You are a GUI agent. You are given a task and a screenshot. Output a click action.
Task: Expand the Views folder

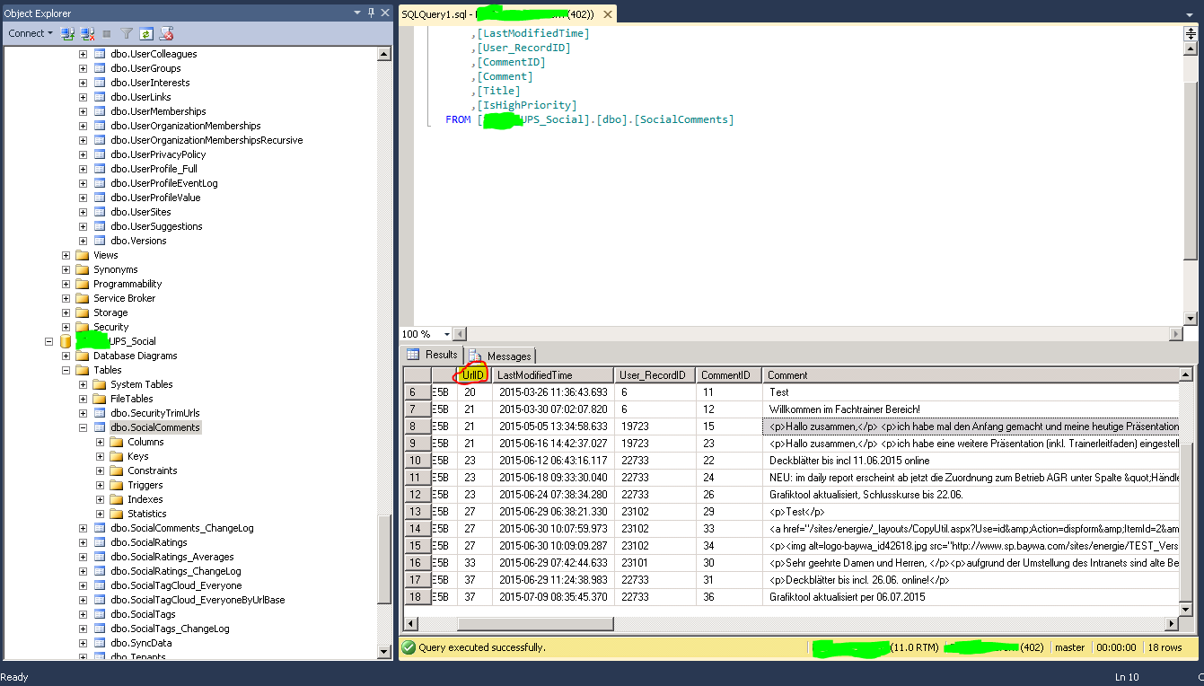pyautogui.click(x=66, y=255)
